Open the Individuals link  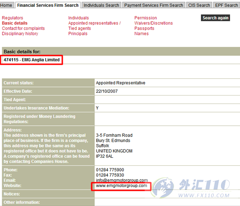pos(78,18)
